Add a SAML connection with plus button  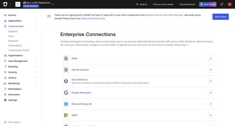tap(210, 58)
